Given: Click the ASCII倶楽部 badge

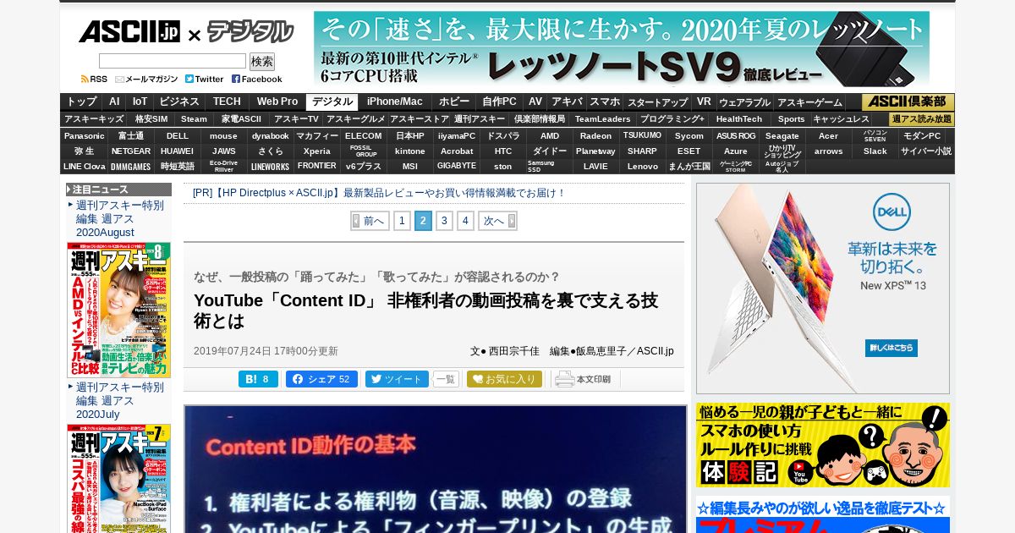Looking at the screenshot, I should 908,102.
